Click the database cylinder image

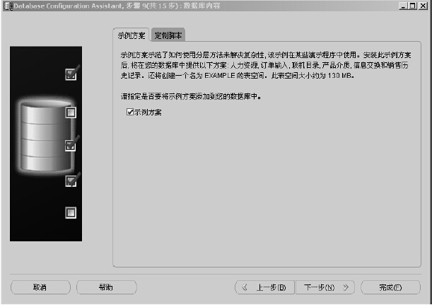point(45,137)
